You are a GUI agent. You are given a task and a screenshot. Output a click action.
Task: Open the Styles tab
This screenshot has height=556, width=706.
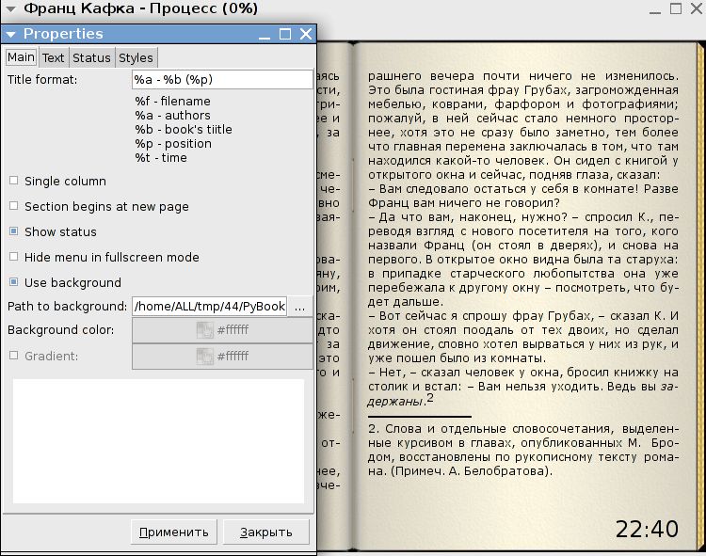pos(136,57)
